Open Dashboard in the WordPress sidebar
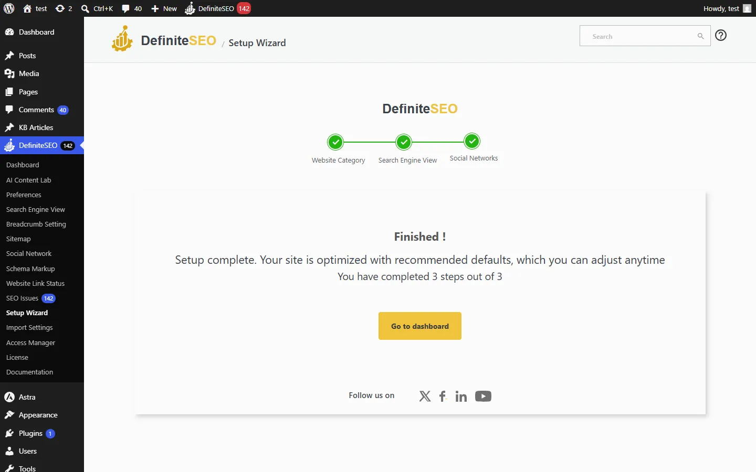The width and height of the screenshot is (756, 472). click(42, 32)
